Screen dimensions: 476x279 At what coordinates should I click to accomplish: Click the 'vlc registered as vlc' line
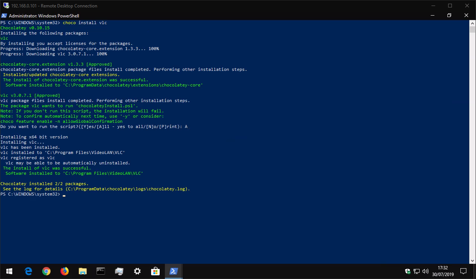point(27,158)
